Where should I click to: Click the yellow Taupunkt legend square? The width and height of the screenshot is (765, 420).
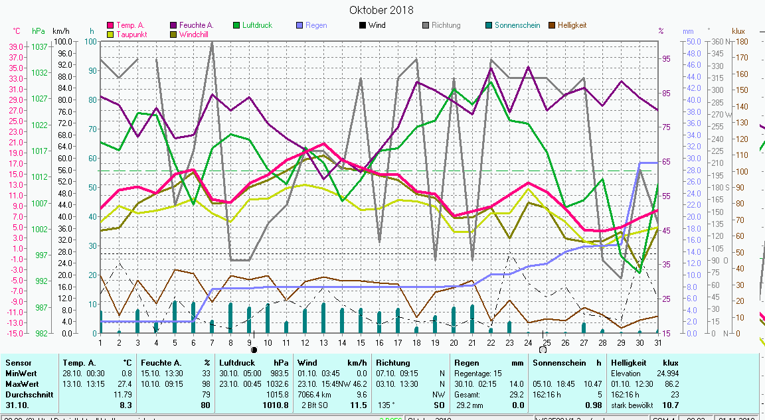pyautogui.click(x=111, y=34)
